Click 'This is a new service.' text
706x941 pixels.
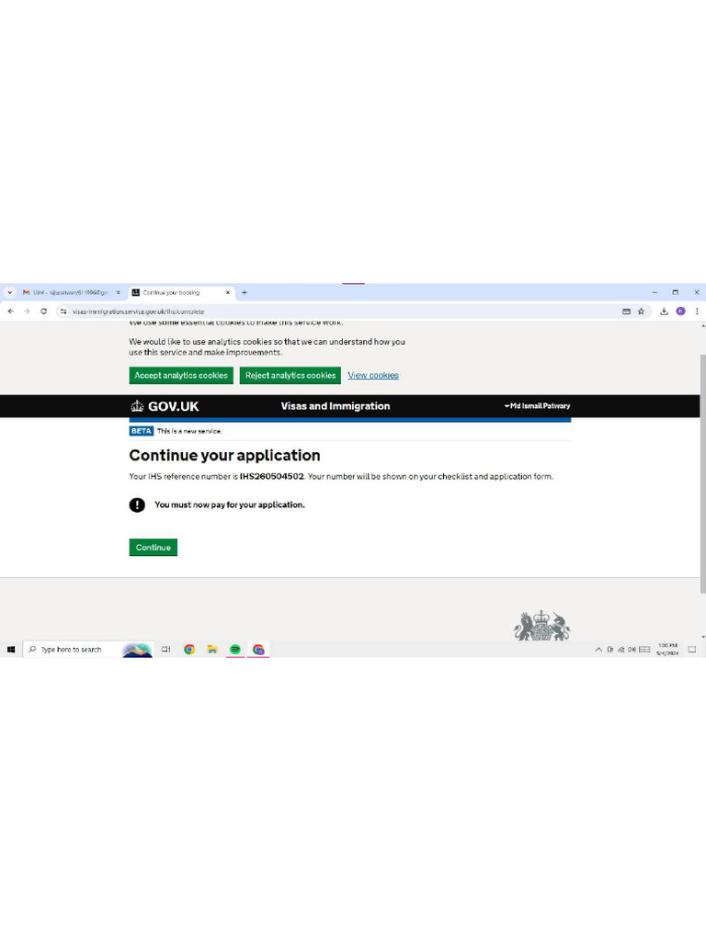[x=189, y=431]
